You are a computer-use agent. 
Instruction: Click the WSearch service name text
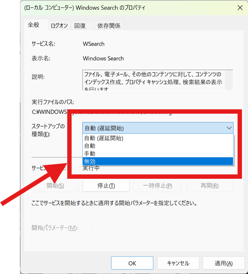coord(94,44)
